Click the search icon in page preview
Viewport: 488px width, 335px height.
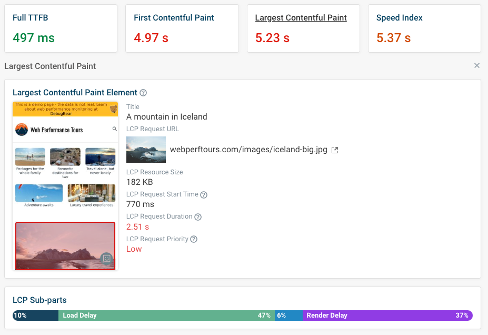pyautogui.click(x=115, y=129)
